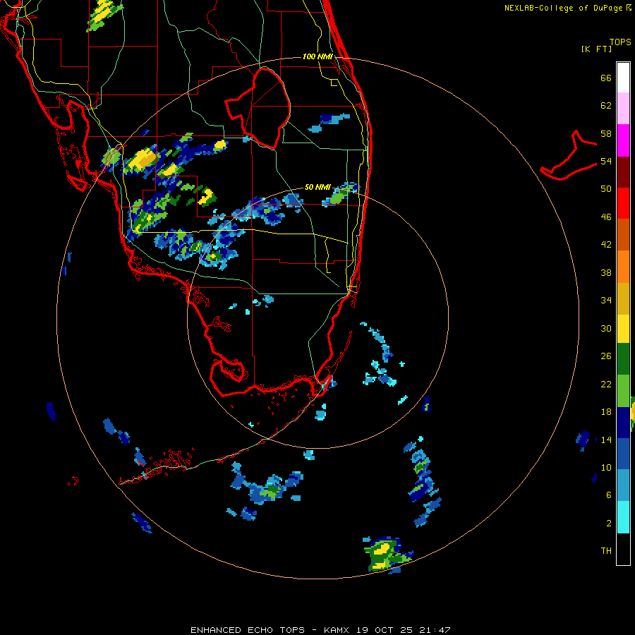Select the 2 value on the legend
Screen dimensions: 635x635
pyautogui.click(x=609, y=524)
